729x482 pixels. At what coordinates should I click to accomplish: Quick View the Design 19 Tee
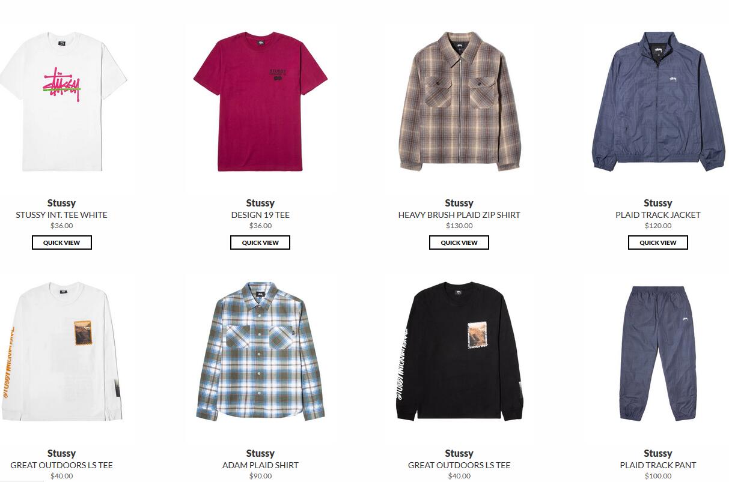click(x=260, y=243)
